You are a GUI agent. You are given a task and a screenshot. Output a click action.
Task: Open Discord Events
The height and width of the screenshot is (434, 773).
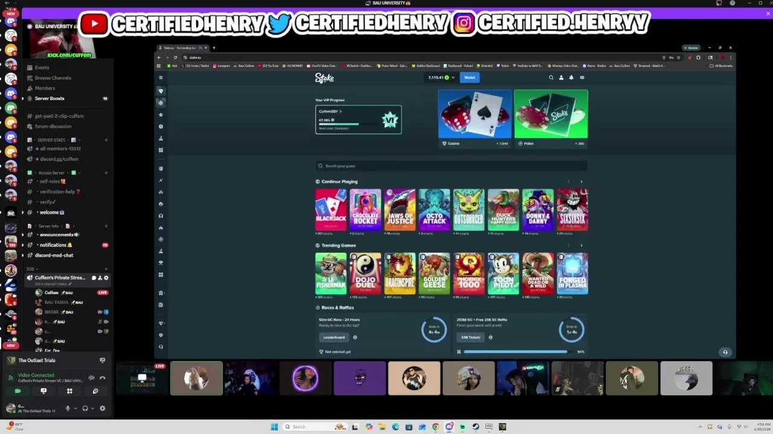(x=42, y=68)
